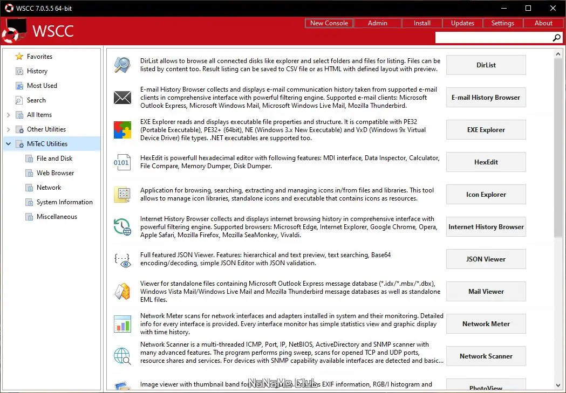Launch the Icon Explorer button
The height and width of the screenshot is (393, 566).
[x=486, y=194]
